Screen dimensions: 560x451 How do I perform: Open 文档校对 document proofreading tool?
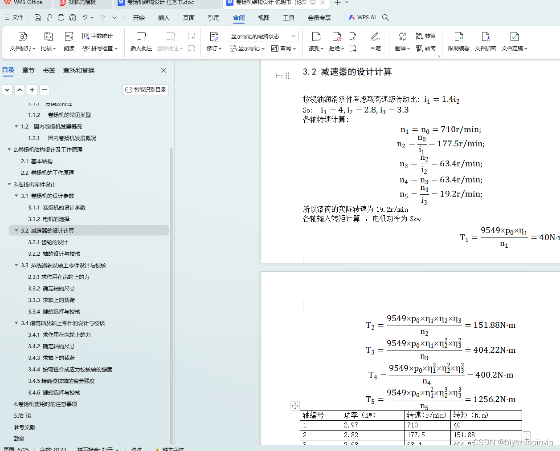(x=22, y=41)
